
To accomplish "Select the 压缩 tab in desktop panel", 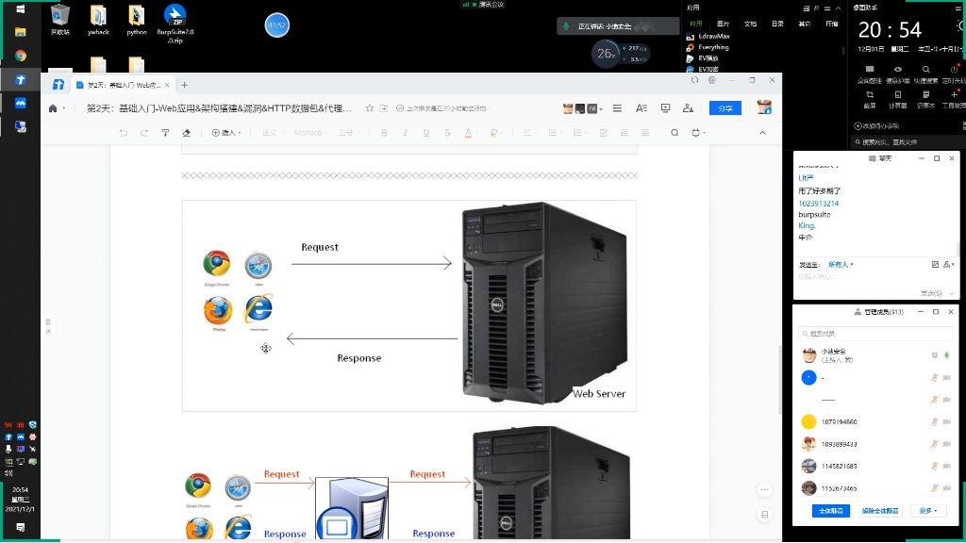I will tap(832, 24).
